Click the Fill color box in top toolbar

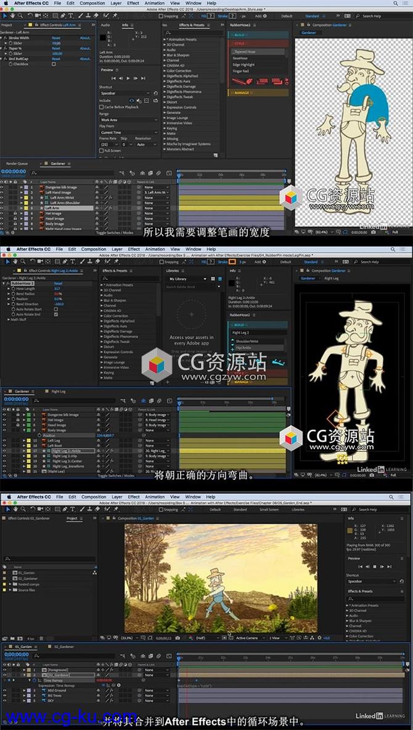pos(210,15)
